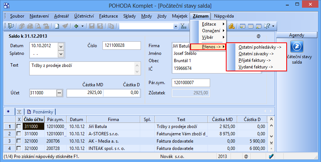The height and width of the screenshot is (162, 321).
Task: Open the Nápověda menu
Action: click(x=224, y=16)
